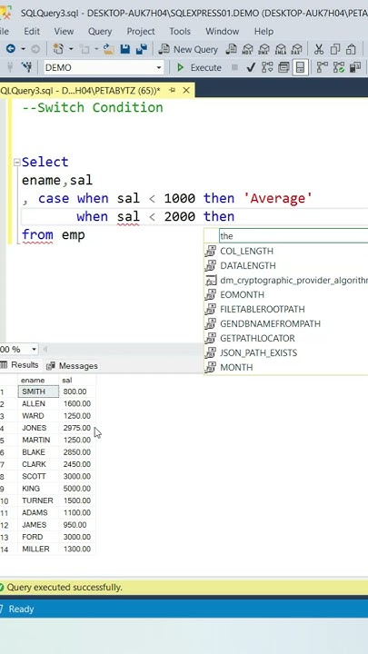The image size is (368, 654).
Task: Open the Window menu
Action: coord(222,31)
